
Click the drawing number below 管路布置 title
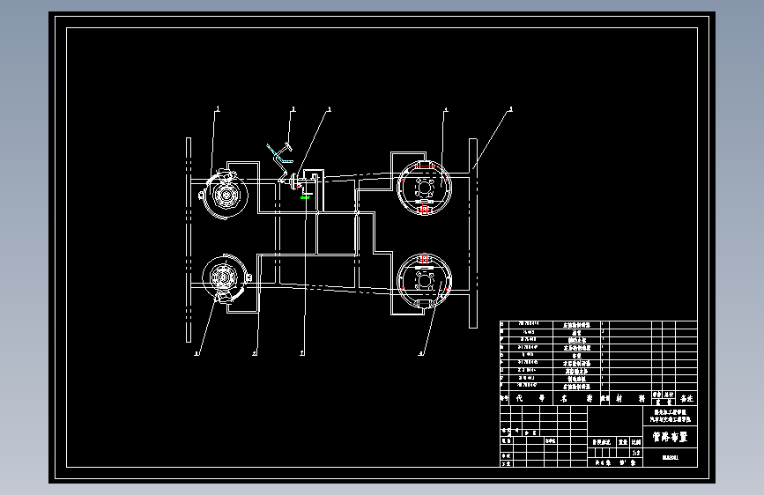click(670, 457)
